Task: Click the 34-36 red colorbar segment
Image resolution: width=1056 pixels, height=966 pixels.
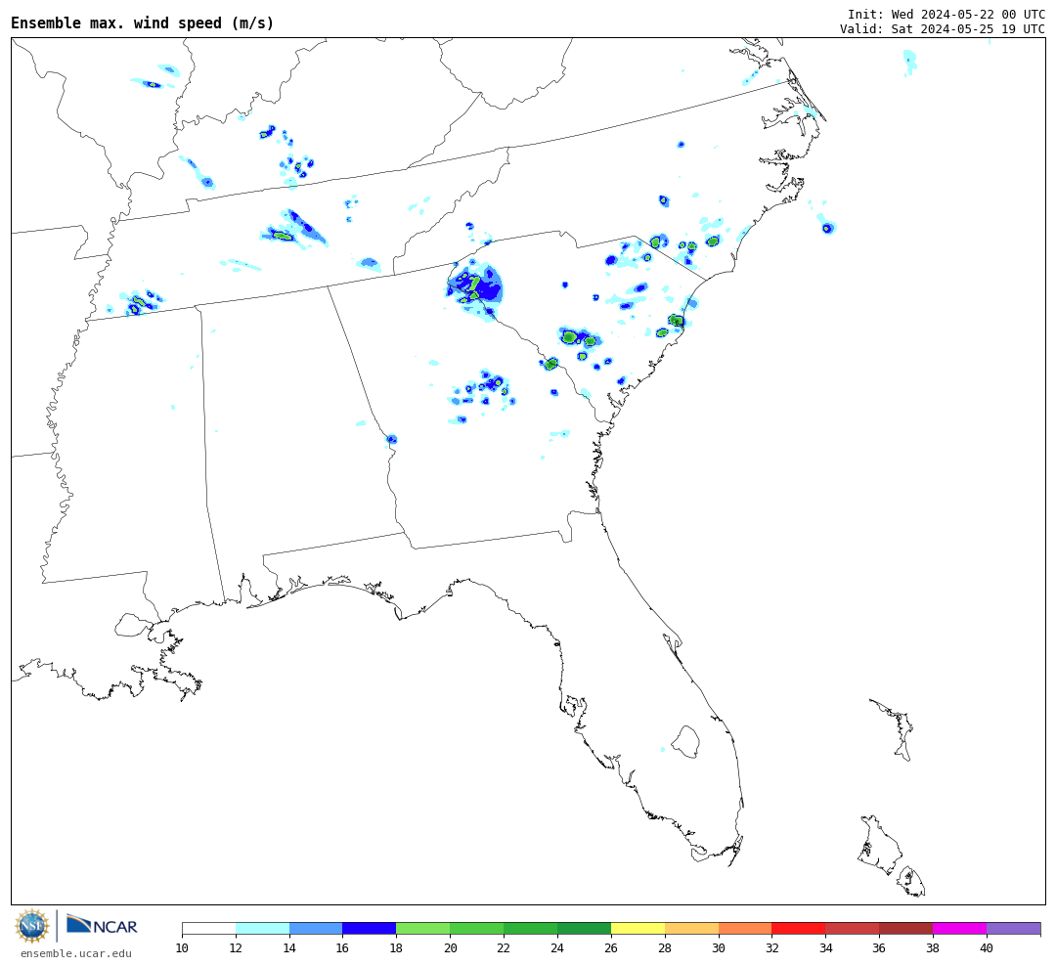Action: [853, 928]
